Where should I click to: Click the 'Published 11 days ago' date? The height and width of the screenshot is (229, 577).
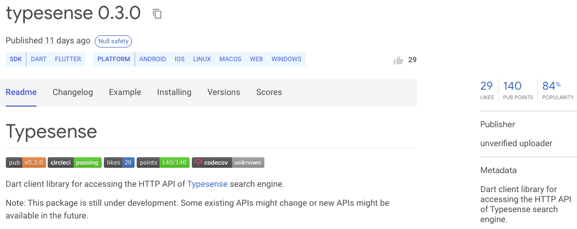point(48,40)
